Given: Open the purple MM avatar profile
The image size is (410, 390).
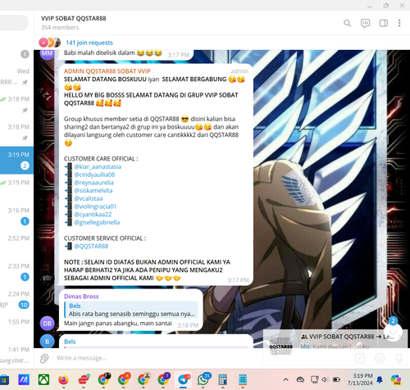Looking at the screenshot, I should pyautogui.click(x=48, y=54).
